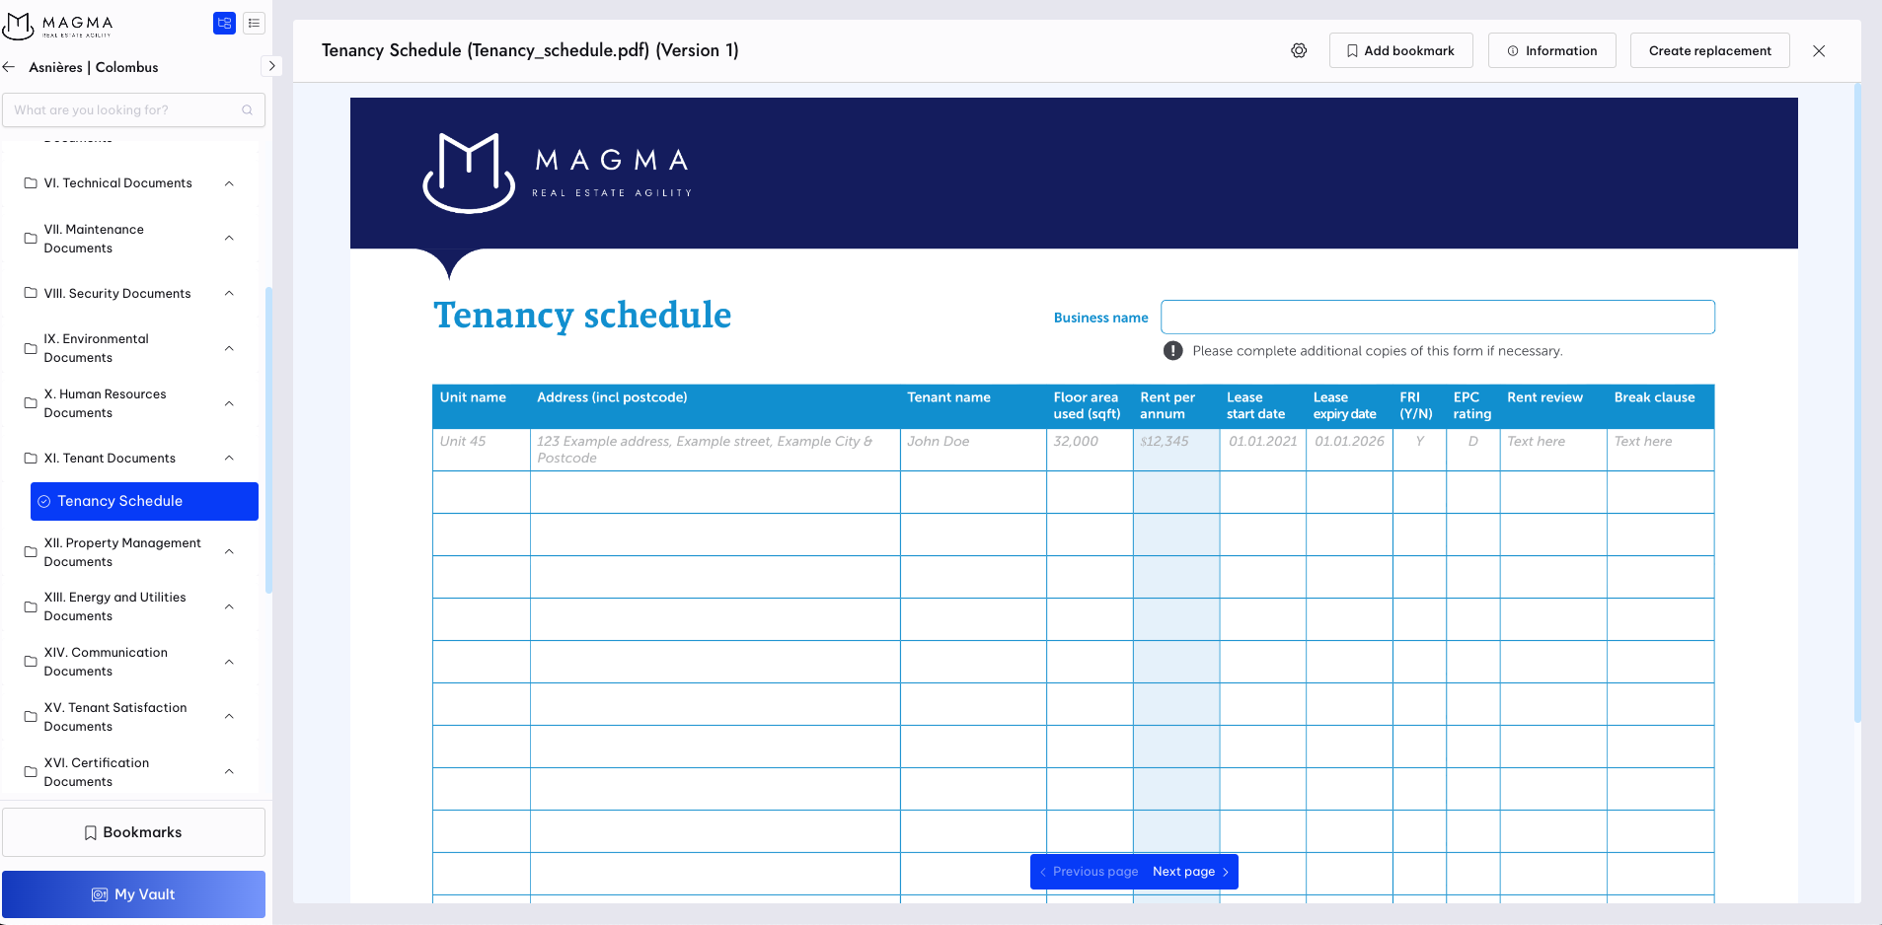Open XII. Property Management Documents folder
The height and width of the screenshot is (925, 1882).
click(121, 552)
